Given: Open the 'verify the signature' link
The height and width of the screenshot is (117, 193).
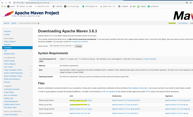Looking at the screenshot, I should (109, 92).
